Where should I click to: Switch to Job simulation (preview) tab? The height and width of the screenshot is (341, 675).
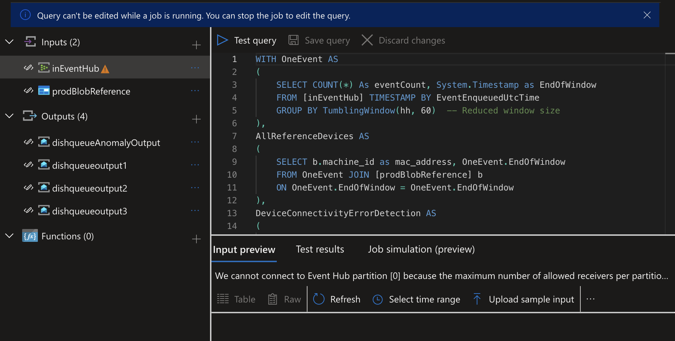(421, 249)
